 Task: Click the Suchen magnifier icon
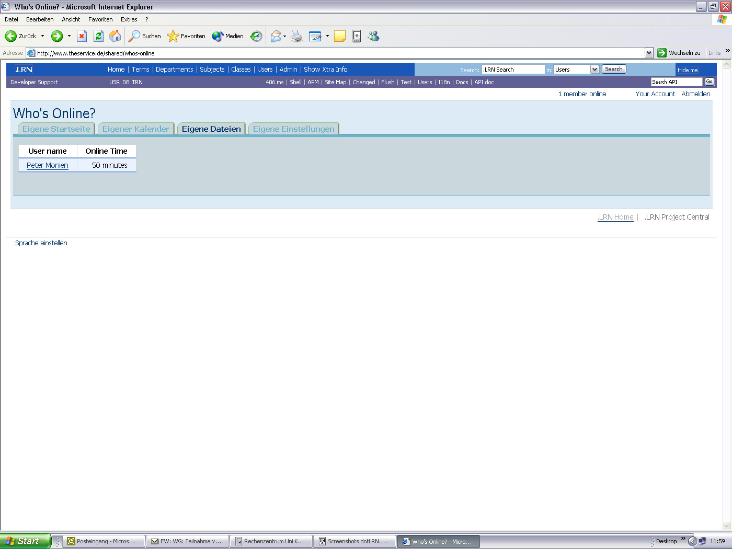coord(135,36)
